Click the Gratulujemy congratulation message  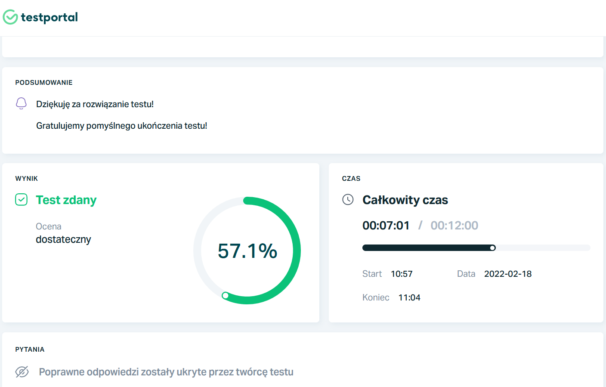121,126
